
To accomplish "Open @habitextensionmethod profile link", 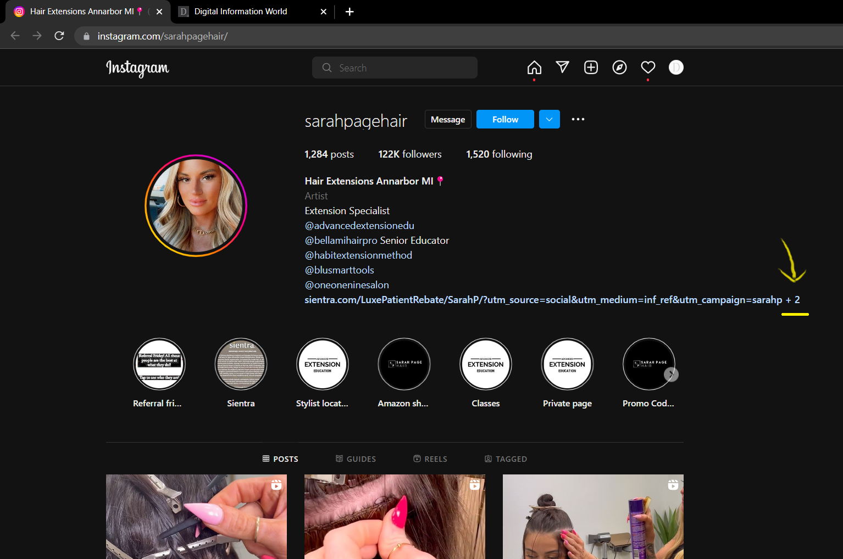I will pos(358,255).
